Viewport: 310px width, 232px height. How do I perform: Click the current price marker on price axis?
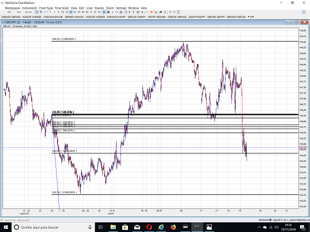[x=303, y=147]
